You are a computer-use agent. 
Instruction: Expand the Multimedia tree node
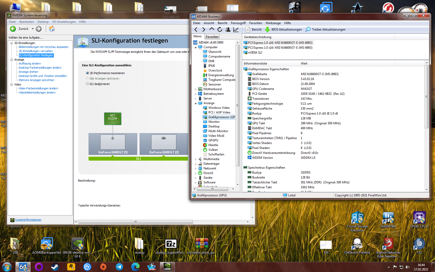[195, 159]
